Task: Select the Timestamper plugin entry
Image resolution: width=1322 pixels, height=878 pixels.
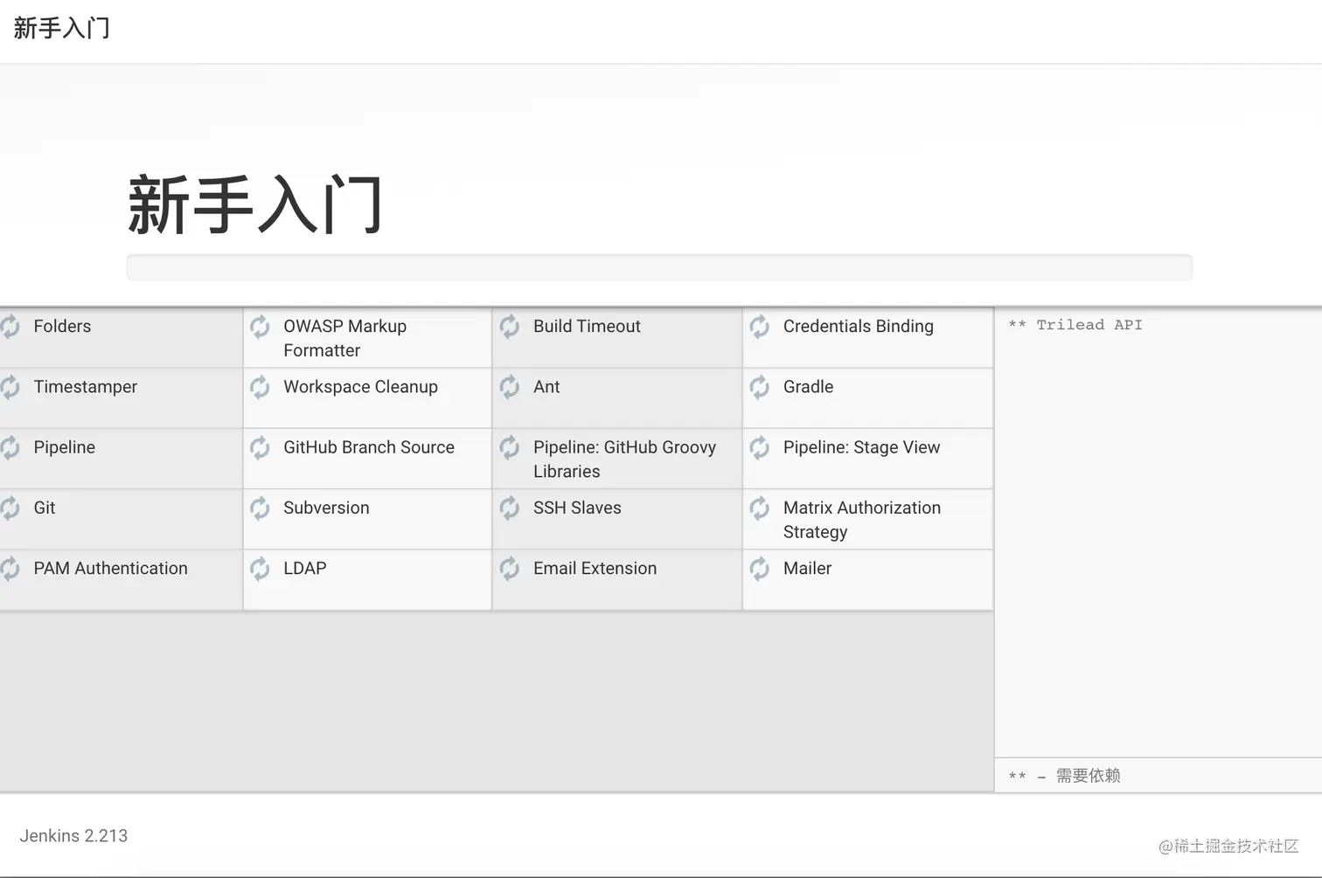Action: click(x=86, y=387)
